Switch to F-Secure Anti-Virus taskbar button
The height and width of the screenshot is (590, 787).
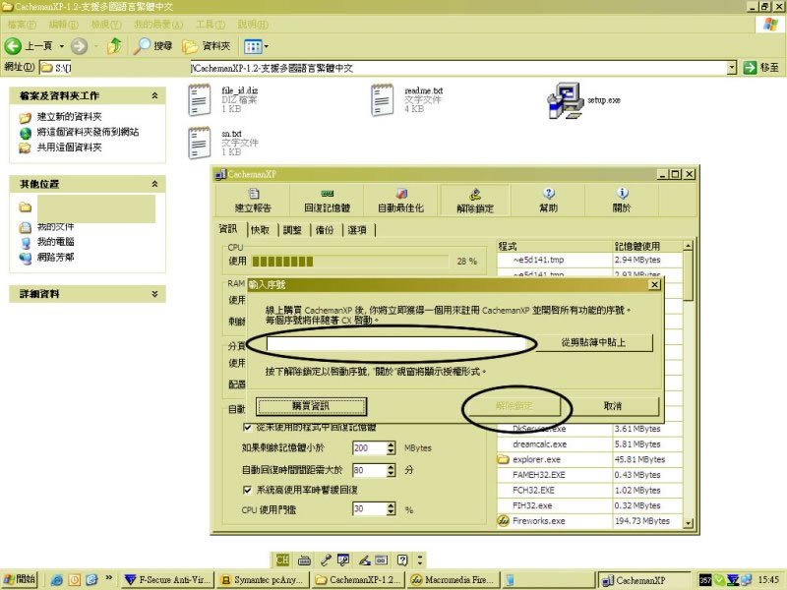(168, 580)
